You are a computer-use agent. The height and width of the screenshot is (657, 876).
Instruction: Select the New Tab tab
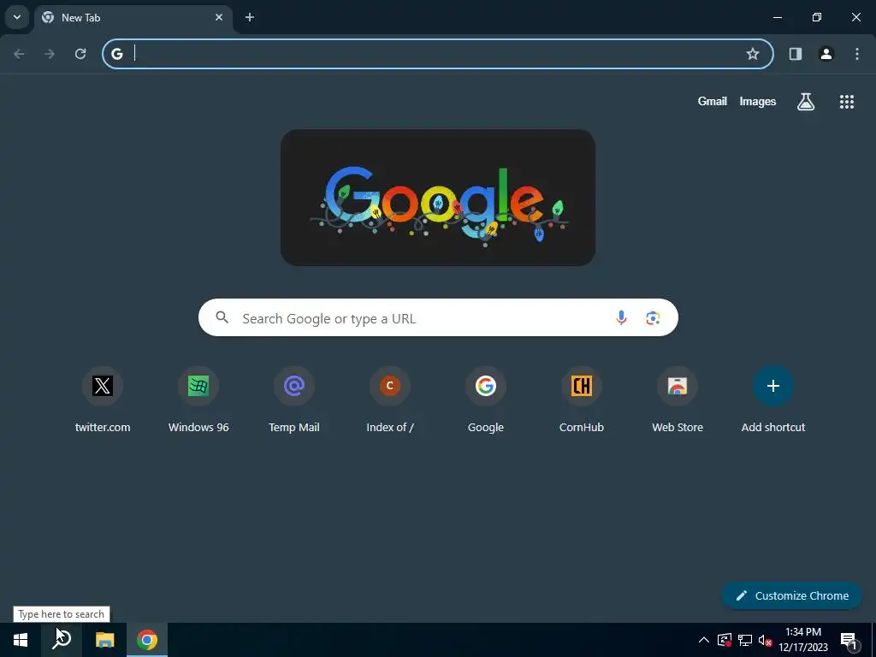133,17
